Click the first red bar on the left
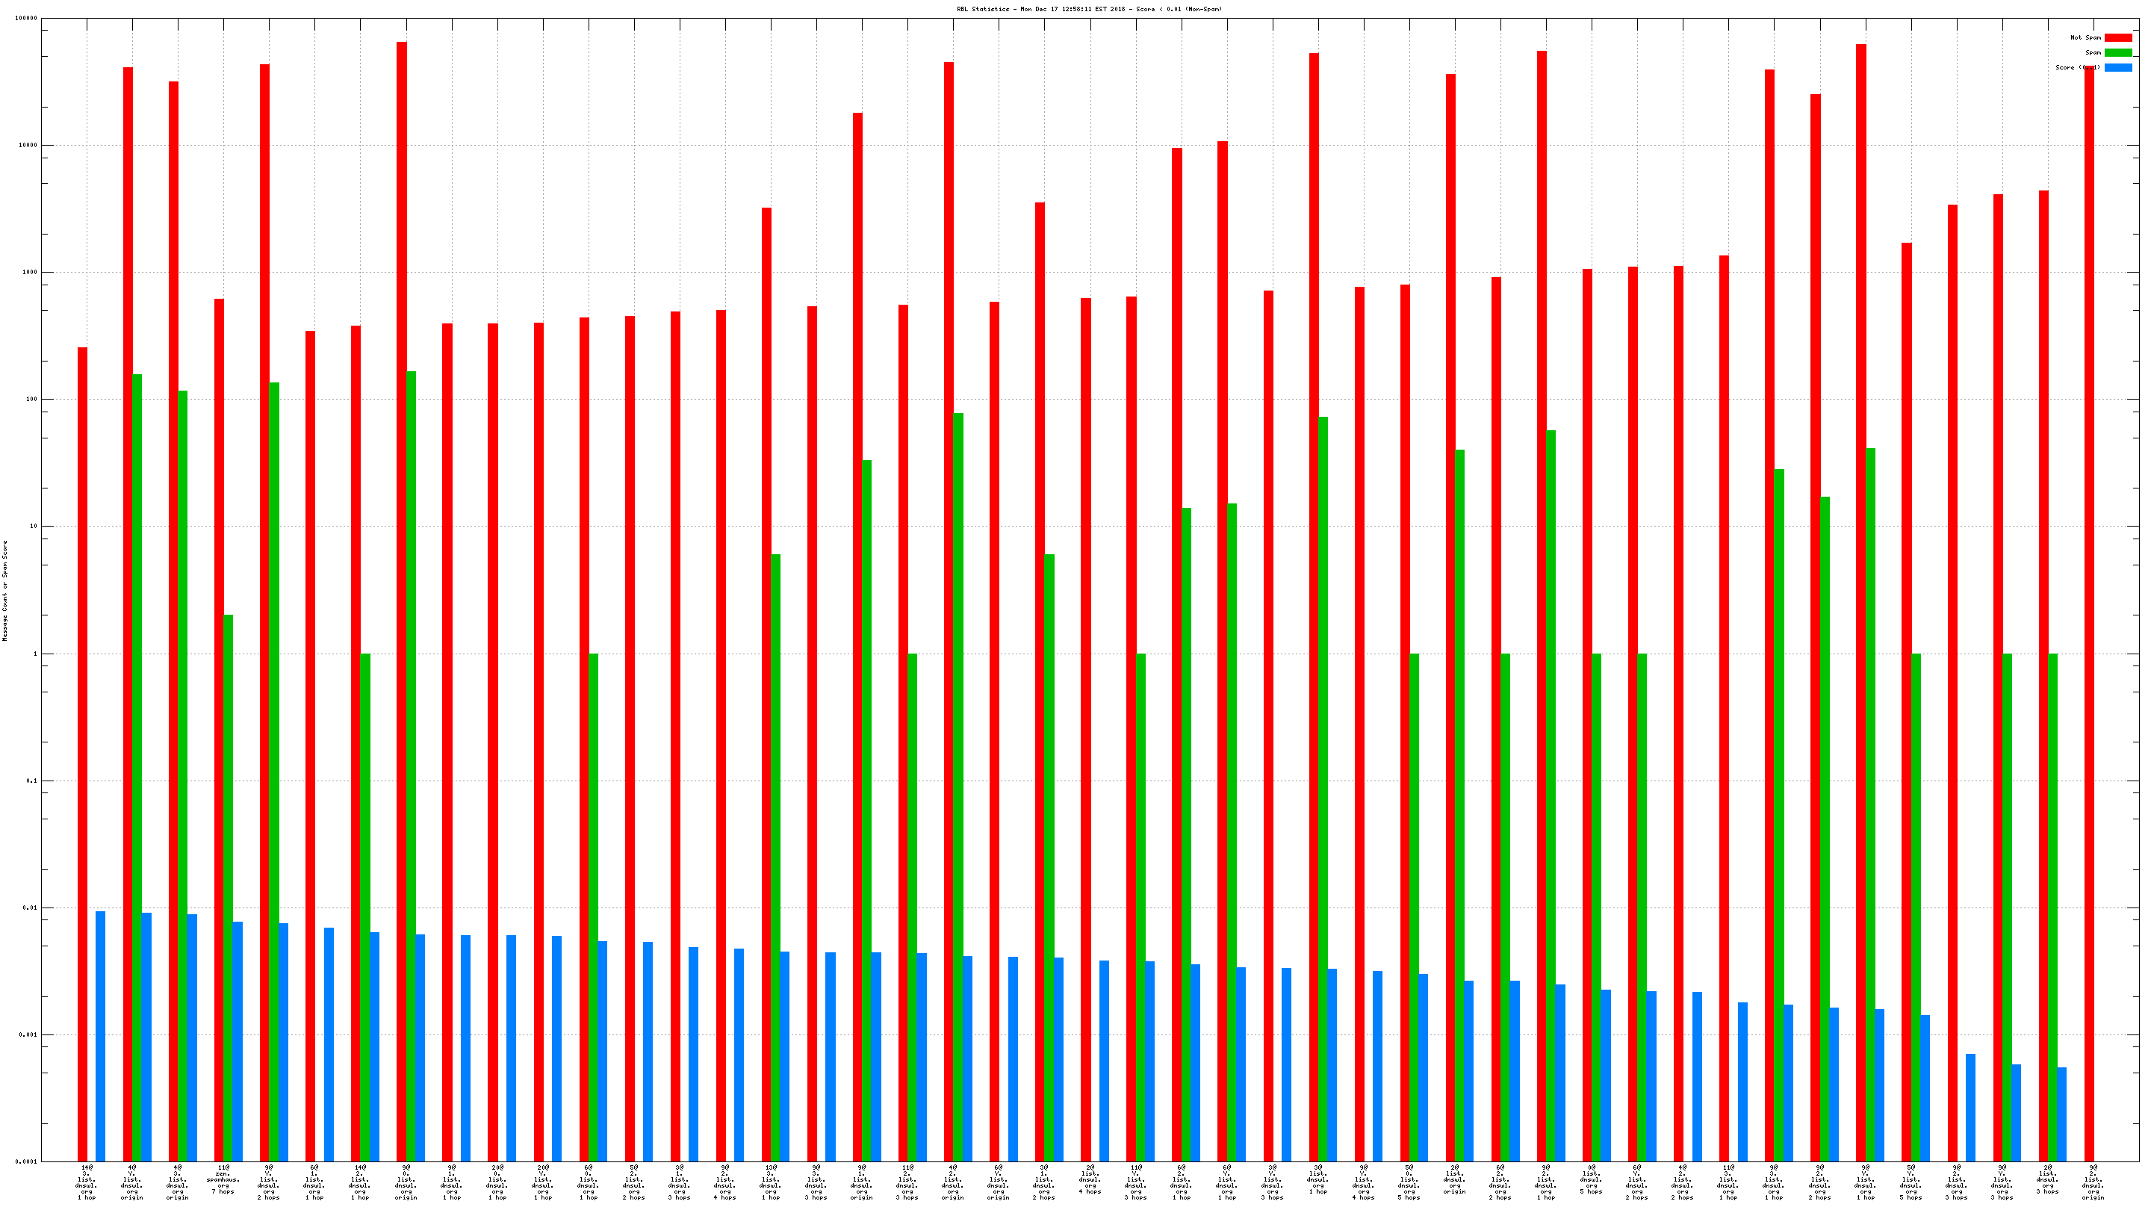This screenshot has height=1210, width=2151. coord(83,751)
